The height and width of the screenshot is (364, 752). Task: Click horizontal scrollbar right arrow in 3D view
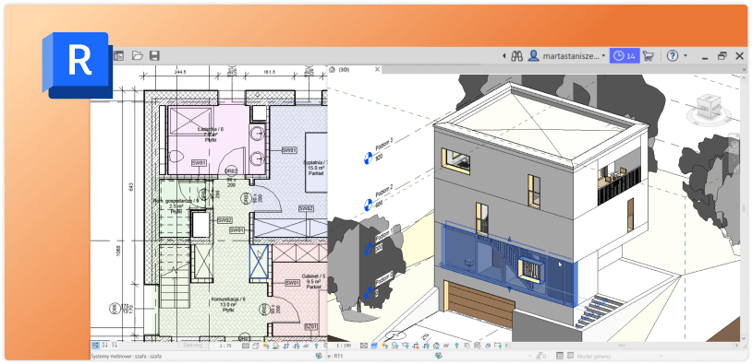click(736, 346)
